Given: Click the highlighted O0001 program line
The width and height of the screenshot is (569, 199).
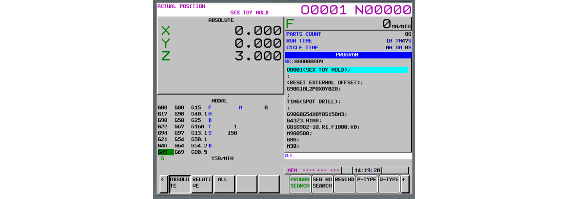Looking at the screenshot, I should (347, 70).
